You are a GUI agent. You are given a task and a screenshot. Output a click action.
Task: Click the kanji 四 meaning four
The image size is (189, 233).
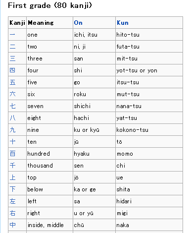tap(12, 70)
